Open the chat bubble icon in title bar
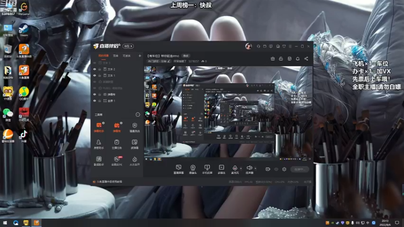 [x=278, y=46]
